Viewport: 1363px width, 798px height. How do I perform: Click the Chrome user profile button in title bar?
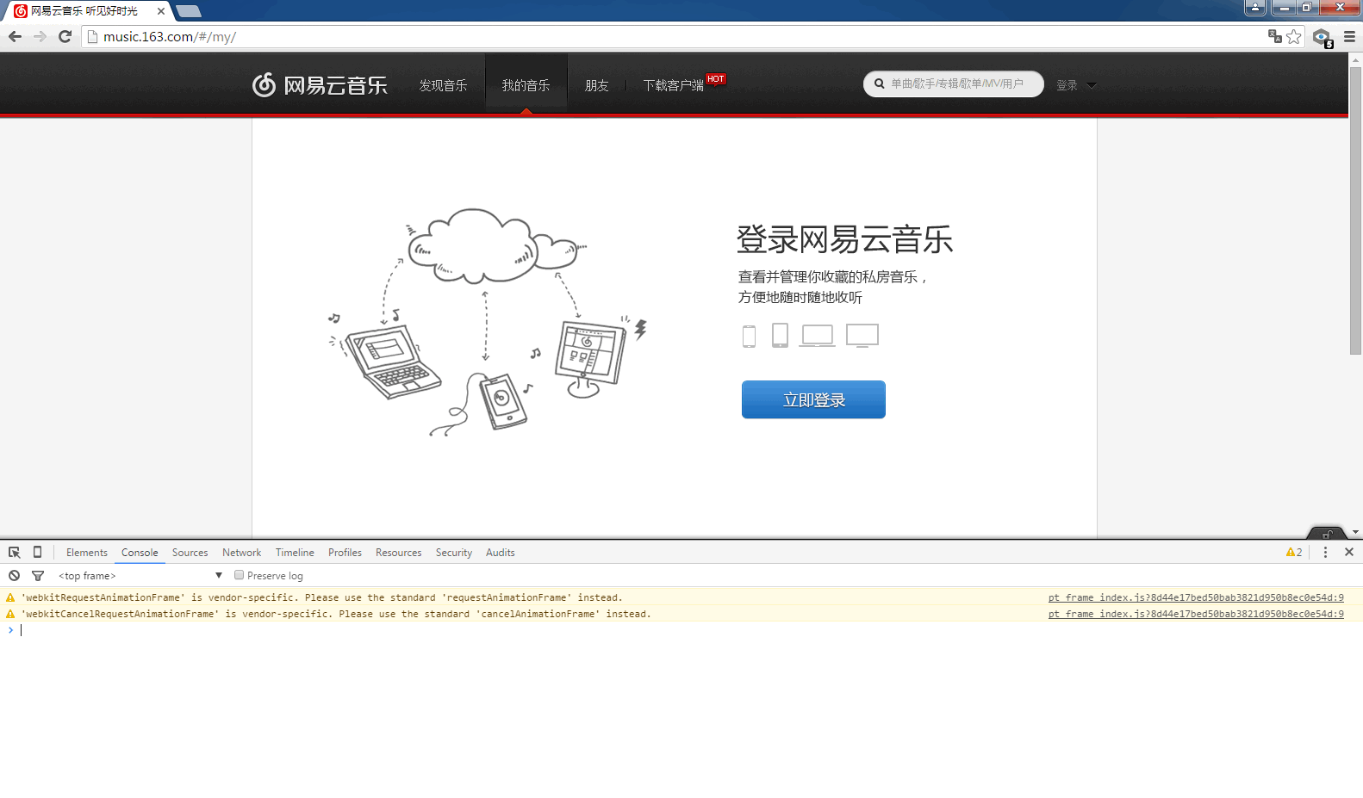(1255, 8)
